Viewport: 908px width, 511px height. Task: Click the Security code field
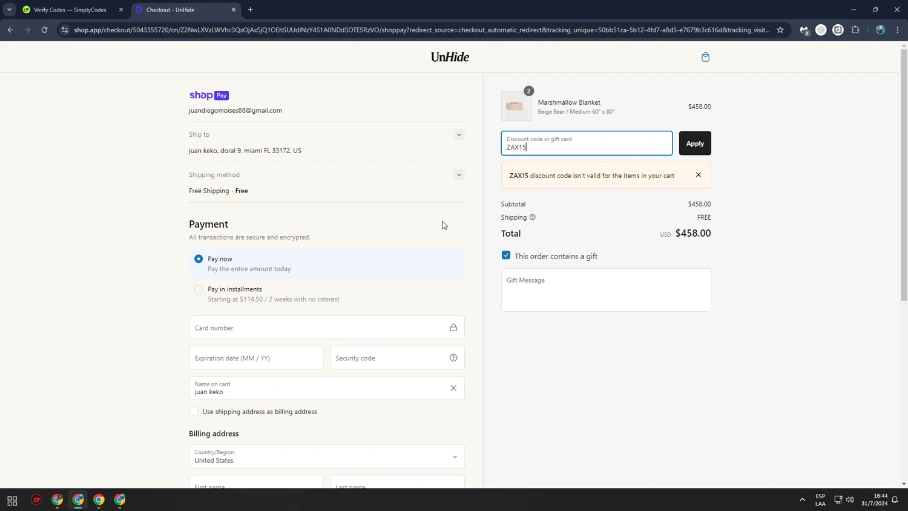tap(397, 358)
